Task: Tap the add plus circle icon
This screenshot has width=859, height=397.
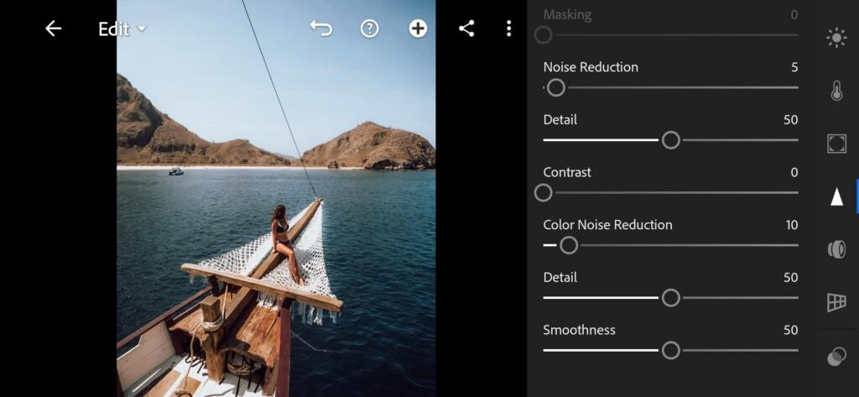Action: click(418, 29)
